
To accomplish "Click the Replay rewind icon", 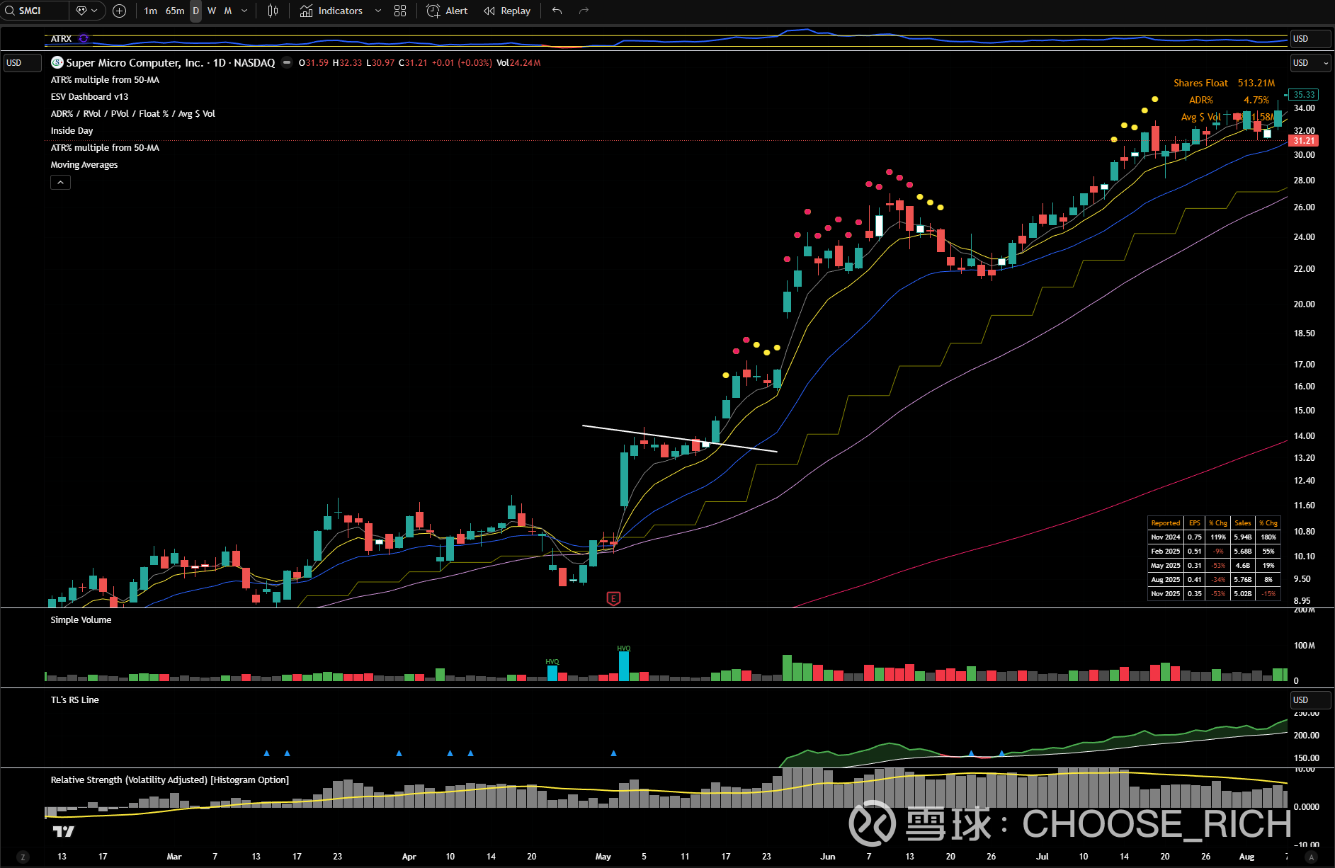I will tap(489, 11).
